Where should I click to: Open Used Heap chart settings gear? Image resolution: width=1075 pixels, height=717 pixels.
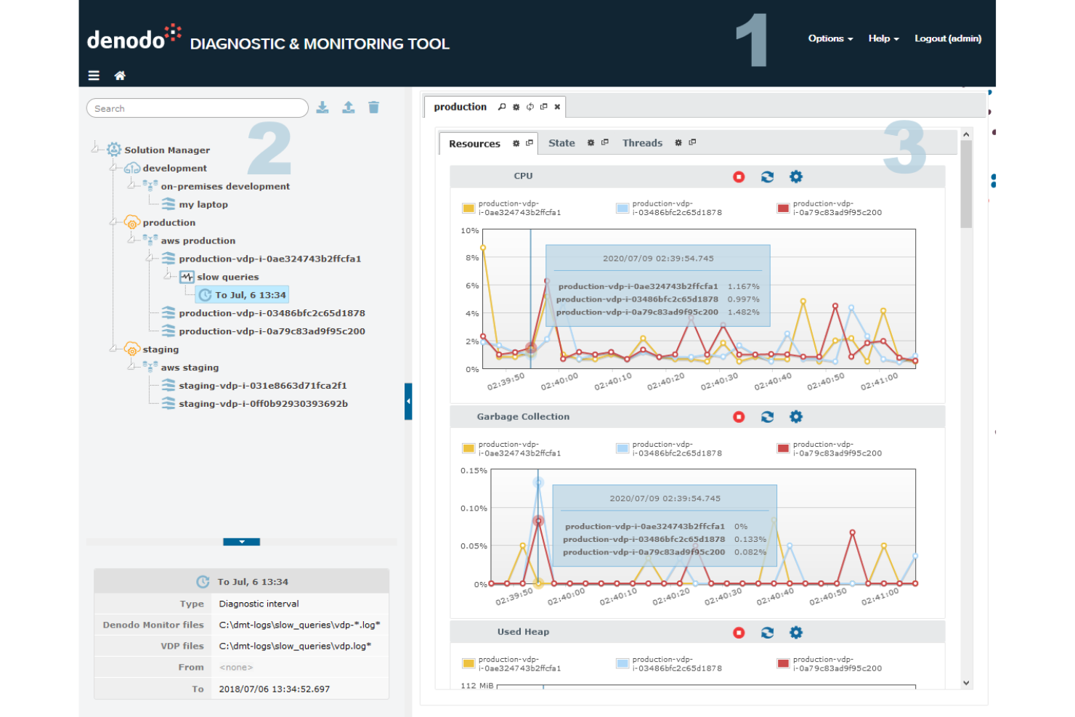[796, 633]
